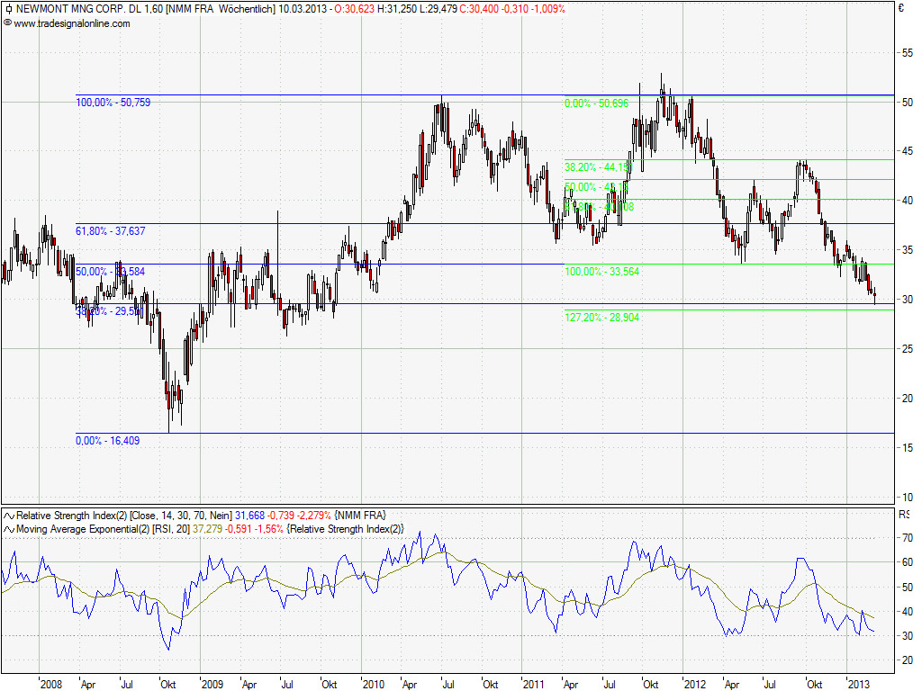922x691 pixels.
Task: Click RSI value 31,668
Action: (250, 516)
